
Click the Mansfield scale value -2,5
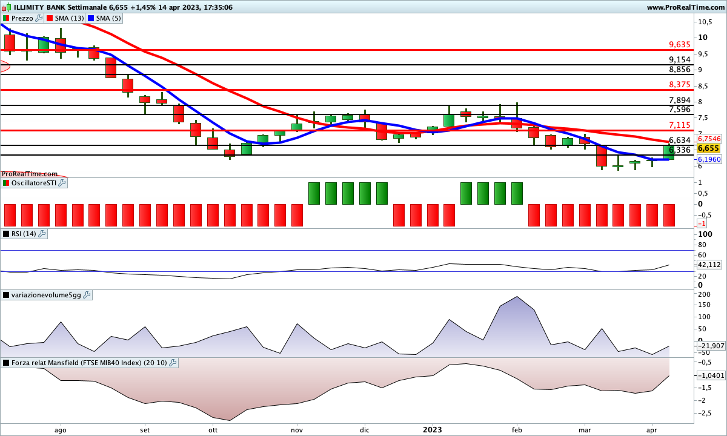coord(706,414)
